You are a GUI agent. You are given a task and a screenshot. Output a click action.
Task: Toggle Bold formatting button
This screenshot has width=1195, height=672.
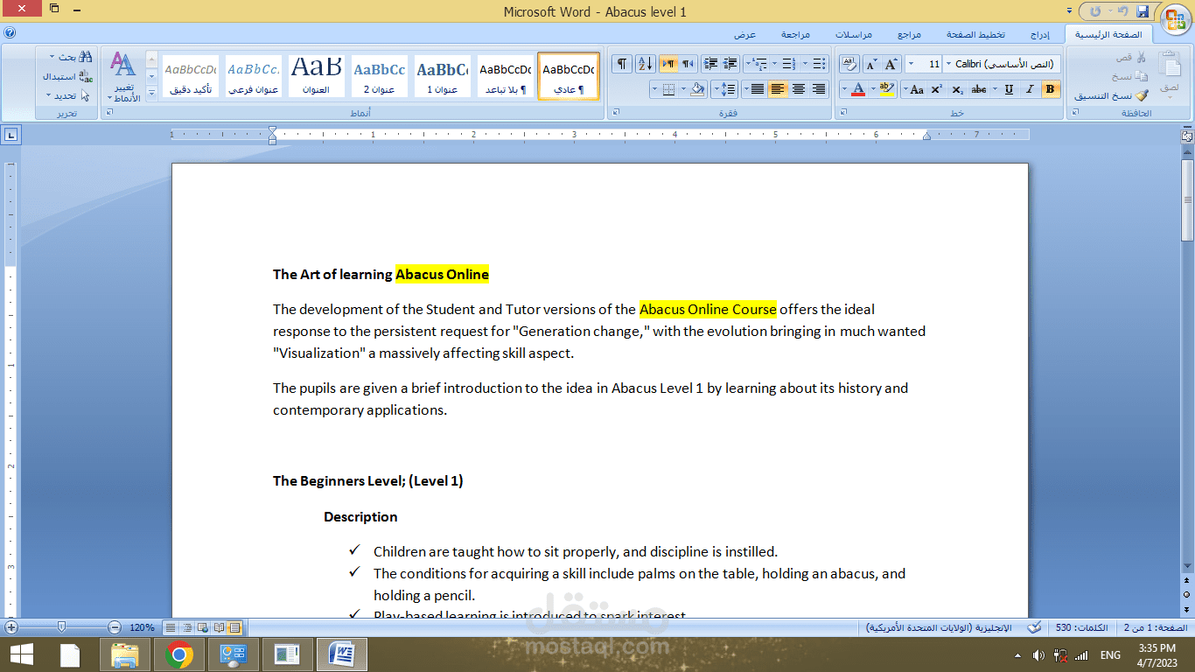click(1051, 89)
